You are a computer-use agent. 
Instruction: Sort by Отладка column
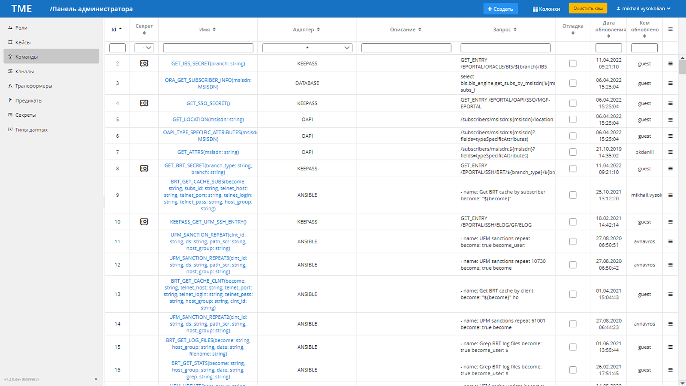[573, 33]
